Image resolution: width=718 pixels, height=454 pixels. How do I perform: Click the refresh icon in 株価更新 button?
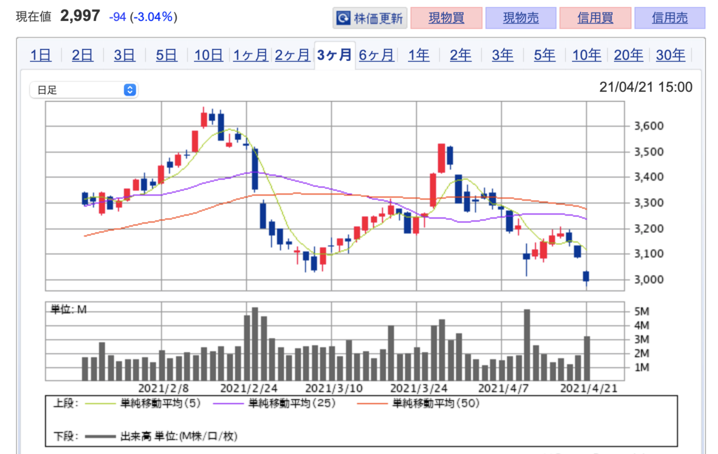click(x=343, y=18)
